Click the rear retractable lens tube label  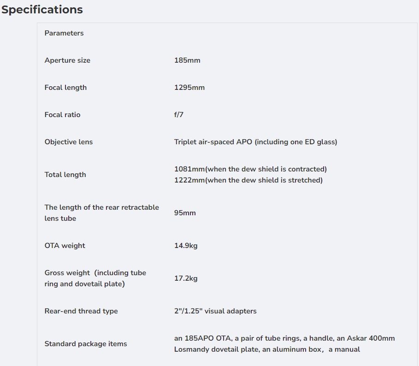click(101, 213)
